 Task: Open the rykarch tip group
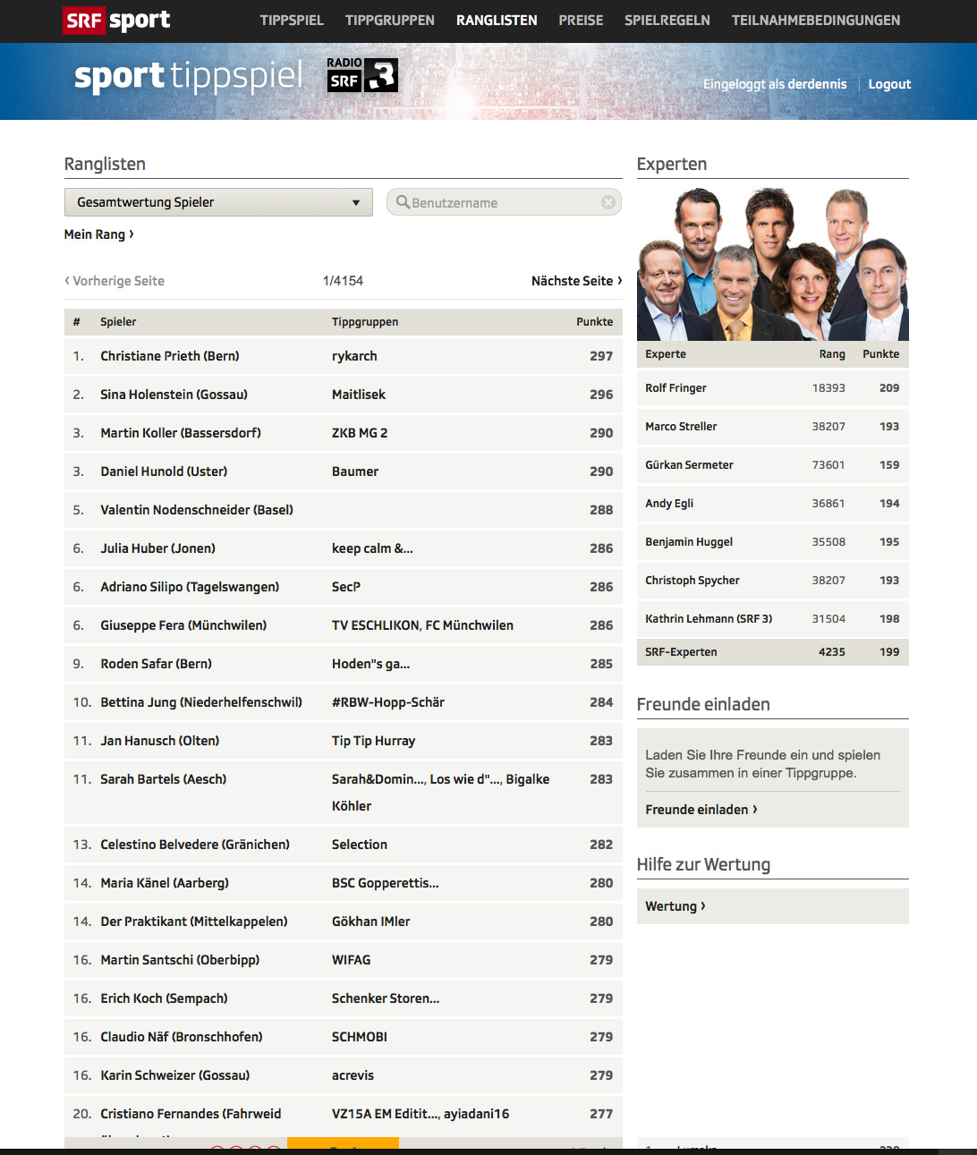click(354, 356)
